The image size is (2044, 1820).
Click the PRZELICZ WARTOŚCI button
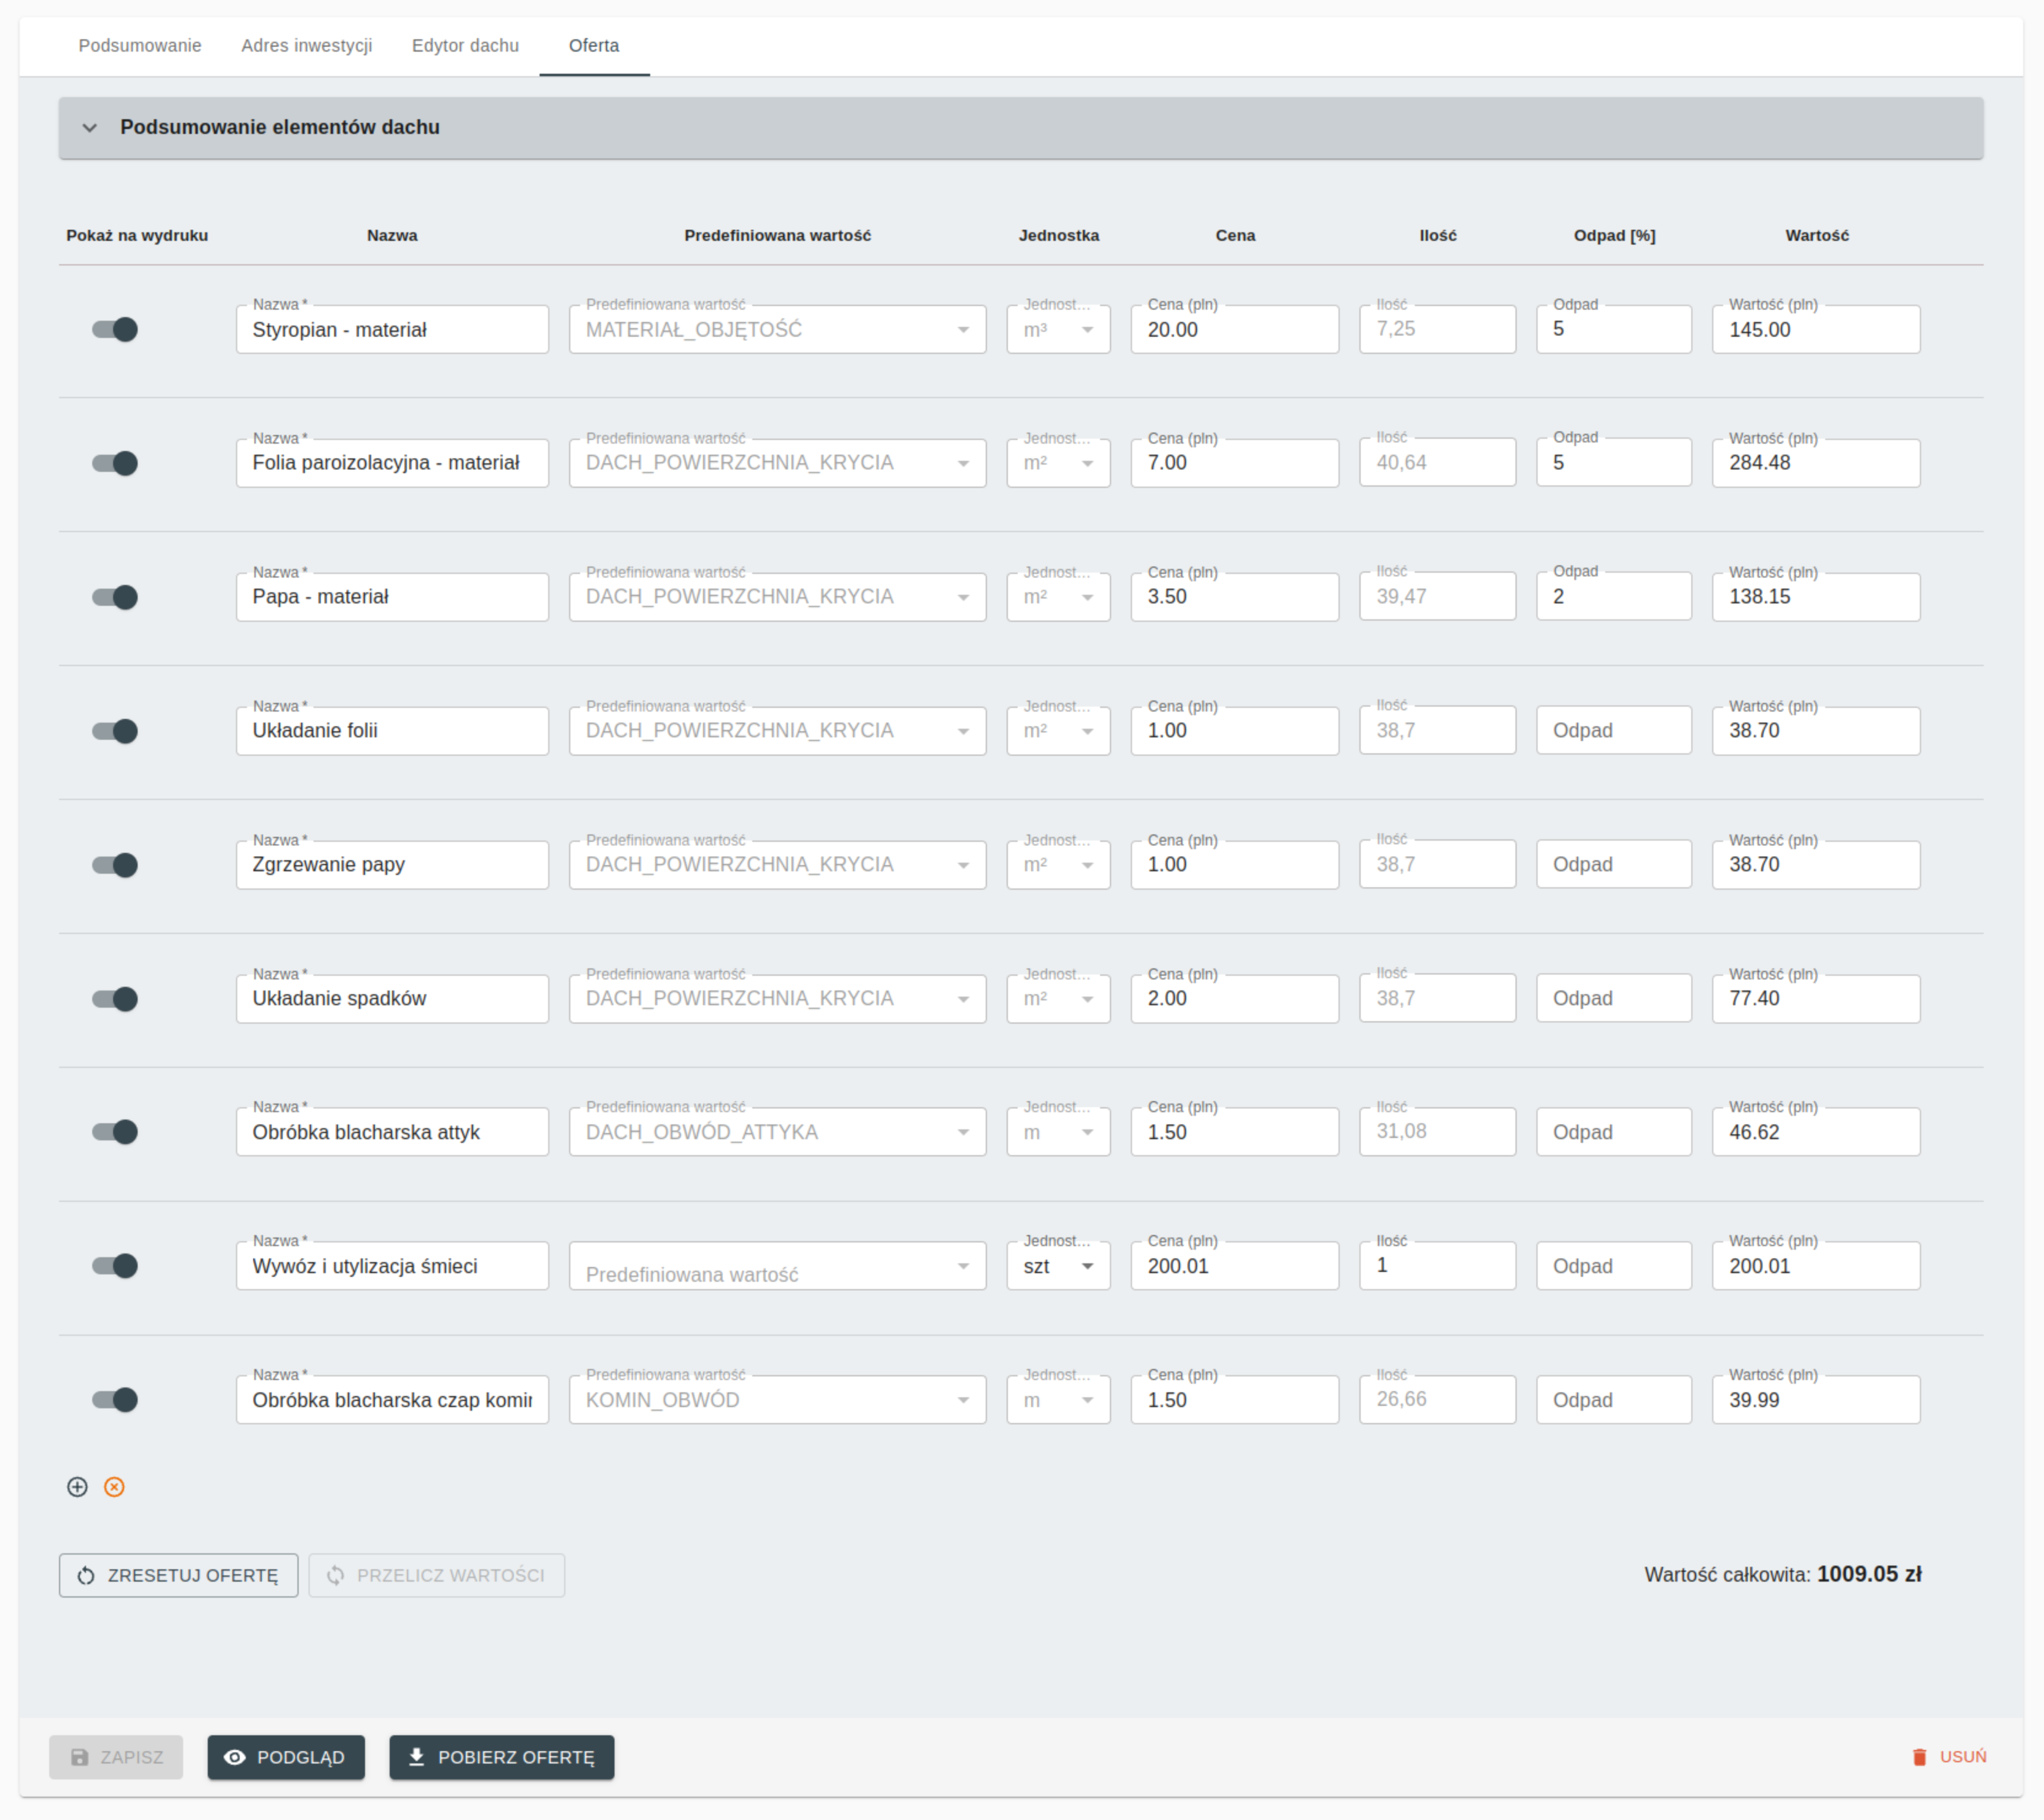point(436,1575)
